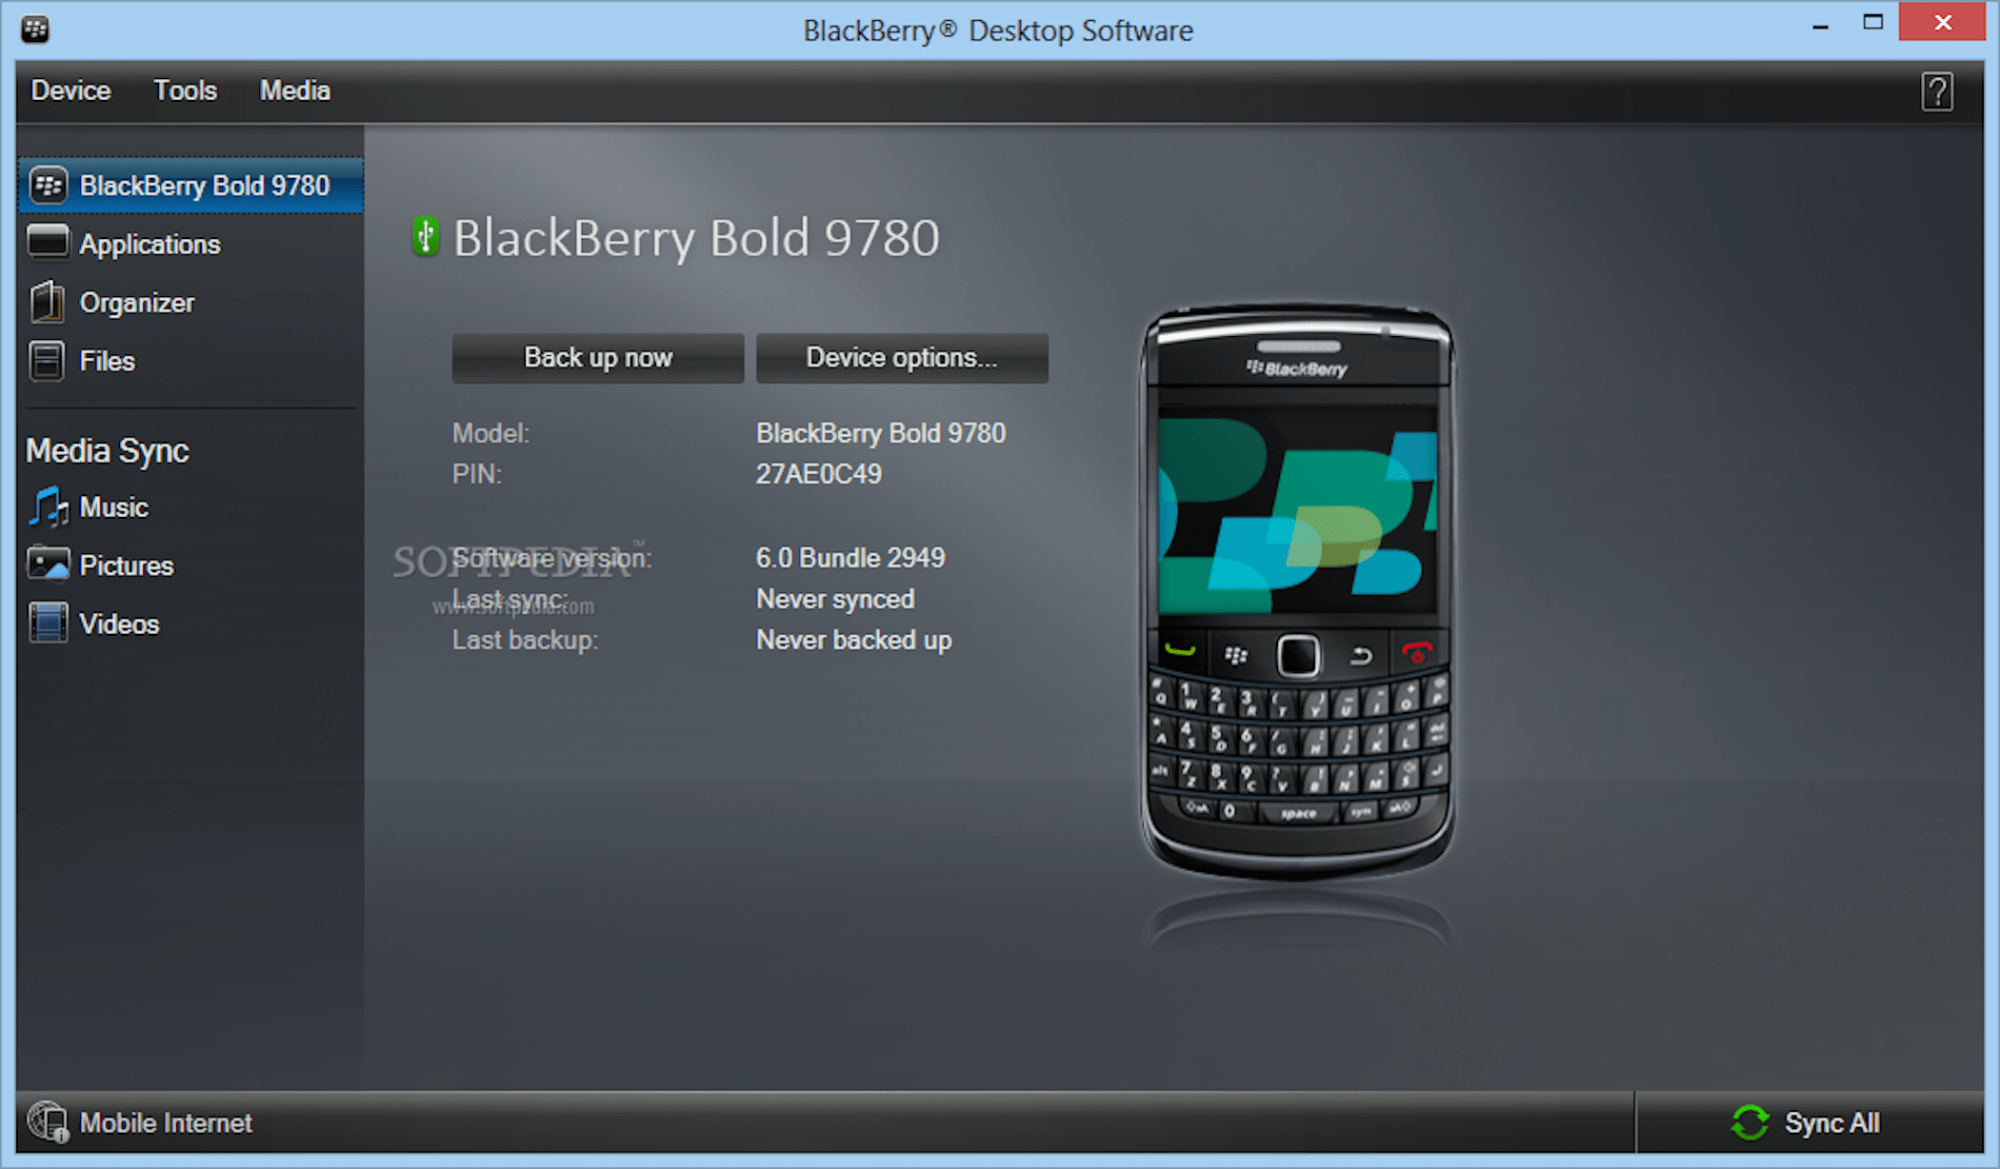Click Sync All at bottom right
Screen dimensions: 2000x1169
(x=1829, y=1123)
